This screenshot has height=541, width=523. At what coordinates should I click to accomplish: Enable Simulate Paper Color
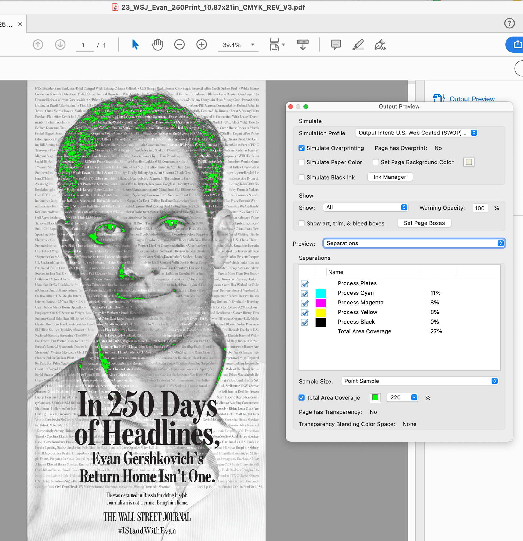[x=302, y=162]
